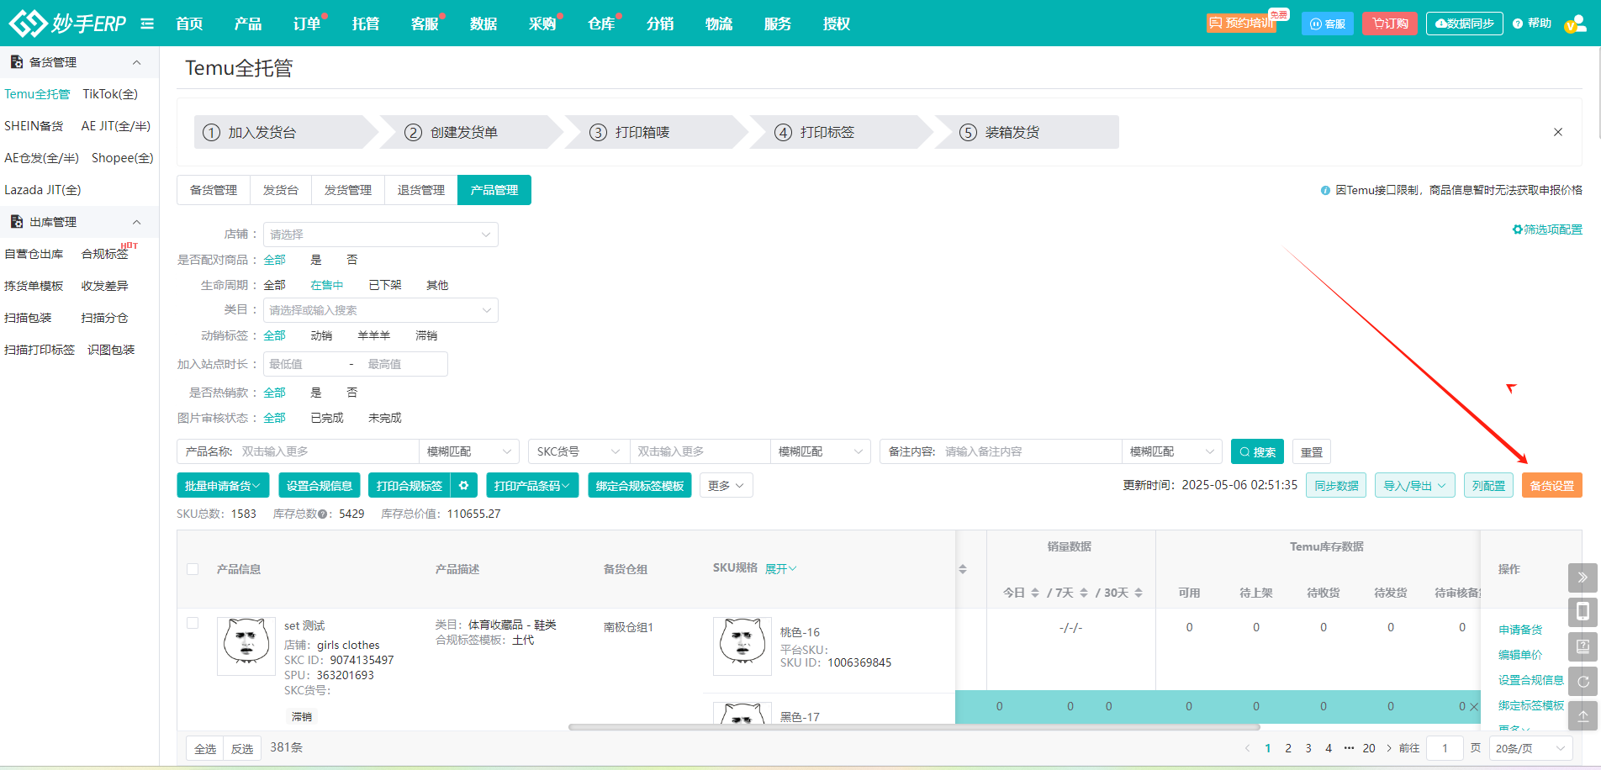The height and width of the screenshot is (770, 1601).
Task: Change the 20条/页 page size dropdown
Action: (x=1531, y=748)
